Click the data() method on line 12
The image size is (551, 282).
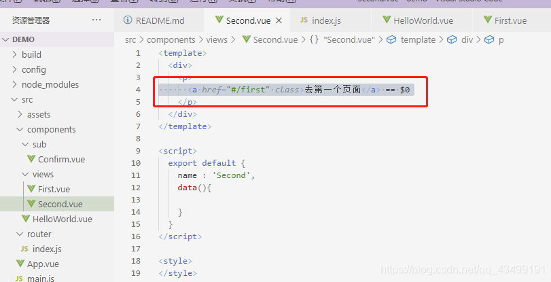(194, 188)
